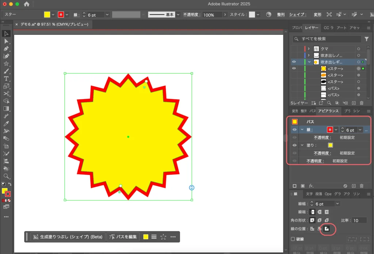Image resolution: width=374 pixels, height=254 pixels.
Task: Click the yellow fill swatch in Appearance panel
Action: [330, 145]
